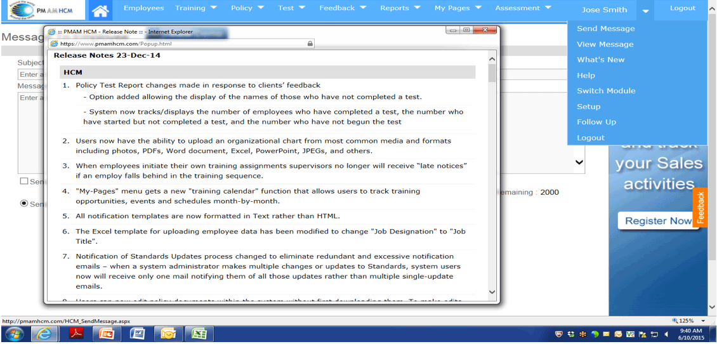Click the Logout button in top bar
The image size is (717, 344).
point(683,8)
